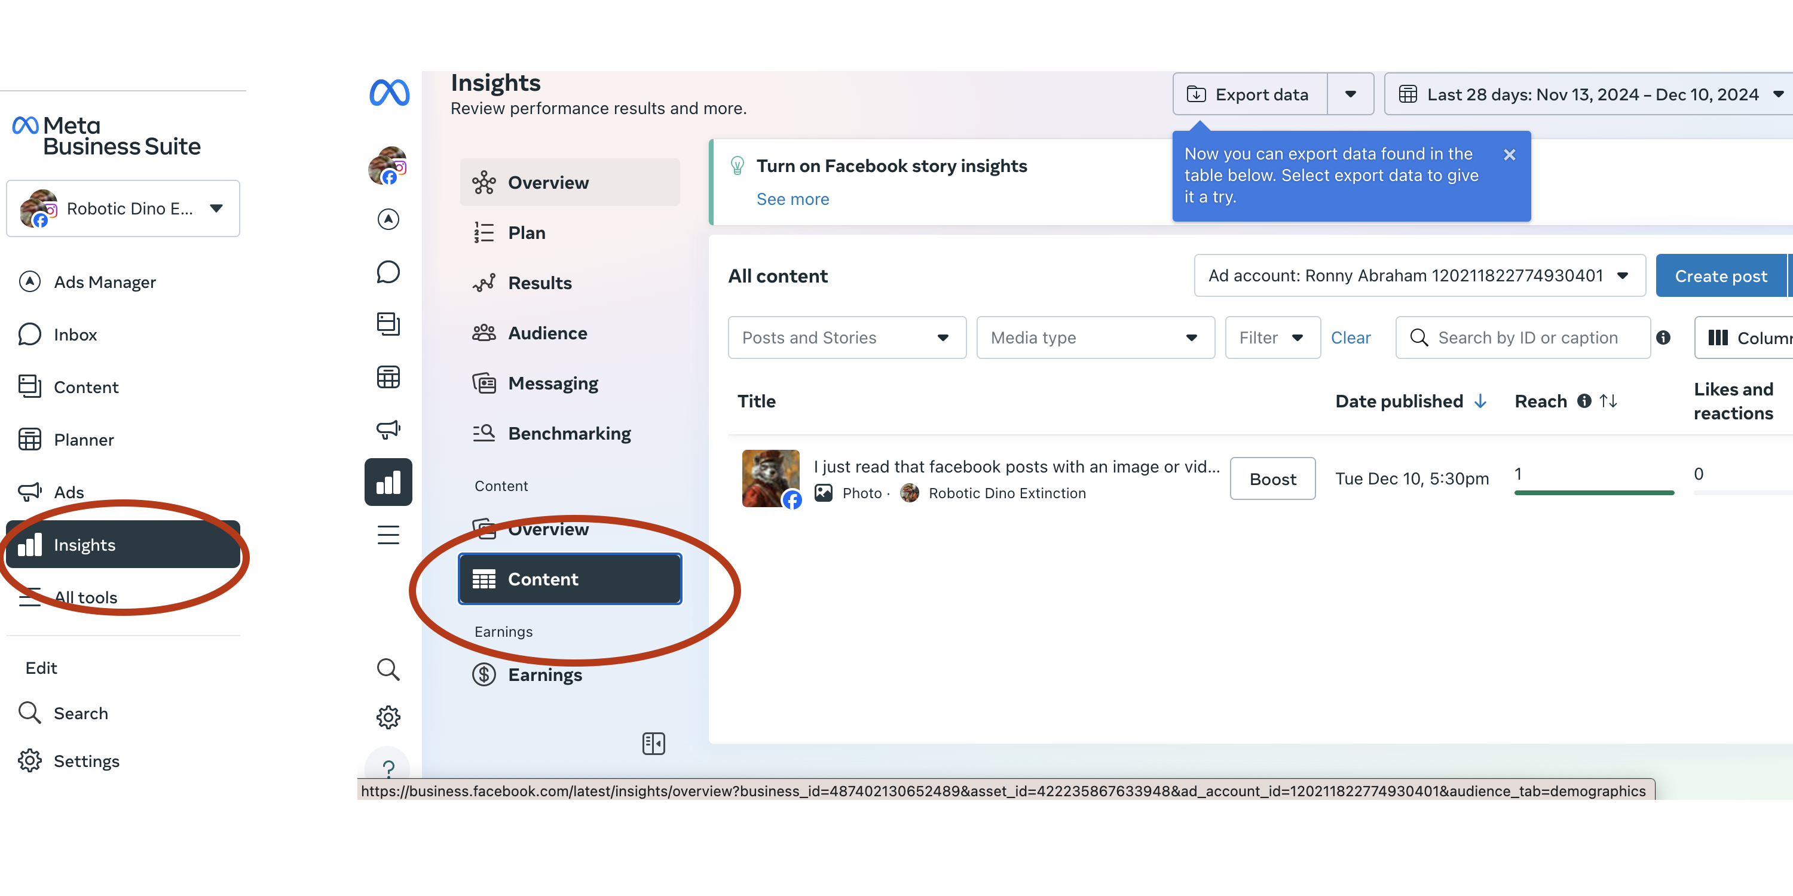Toggle Date published sort arrow
This screenshot has height=896, width=1793.
(x=1481, y=401)
